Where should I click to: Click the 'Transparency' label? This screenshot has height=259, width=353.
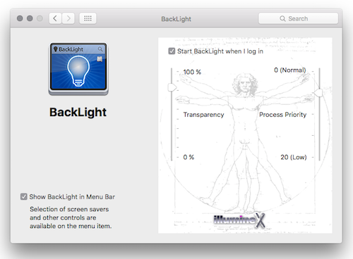tap(203, 115)
